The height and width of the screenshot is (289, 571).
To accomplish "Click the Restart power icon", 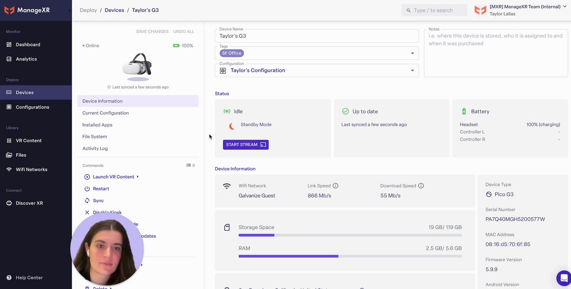I will pyautogui.click(x=87, y=189).
